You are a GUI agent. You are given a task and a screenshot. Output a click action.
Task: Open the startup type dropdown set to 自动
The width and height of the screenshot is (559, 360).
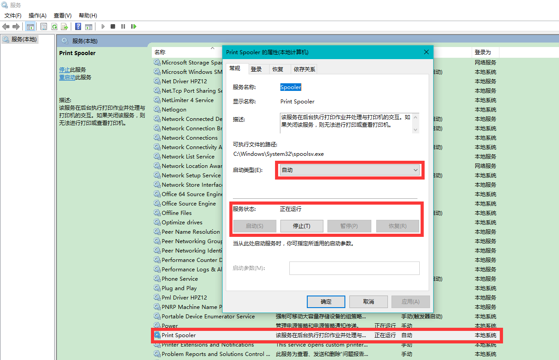pyautogui.click(x=349, y=170)
